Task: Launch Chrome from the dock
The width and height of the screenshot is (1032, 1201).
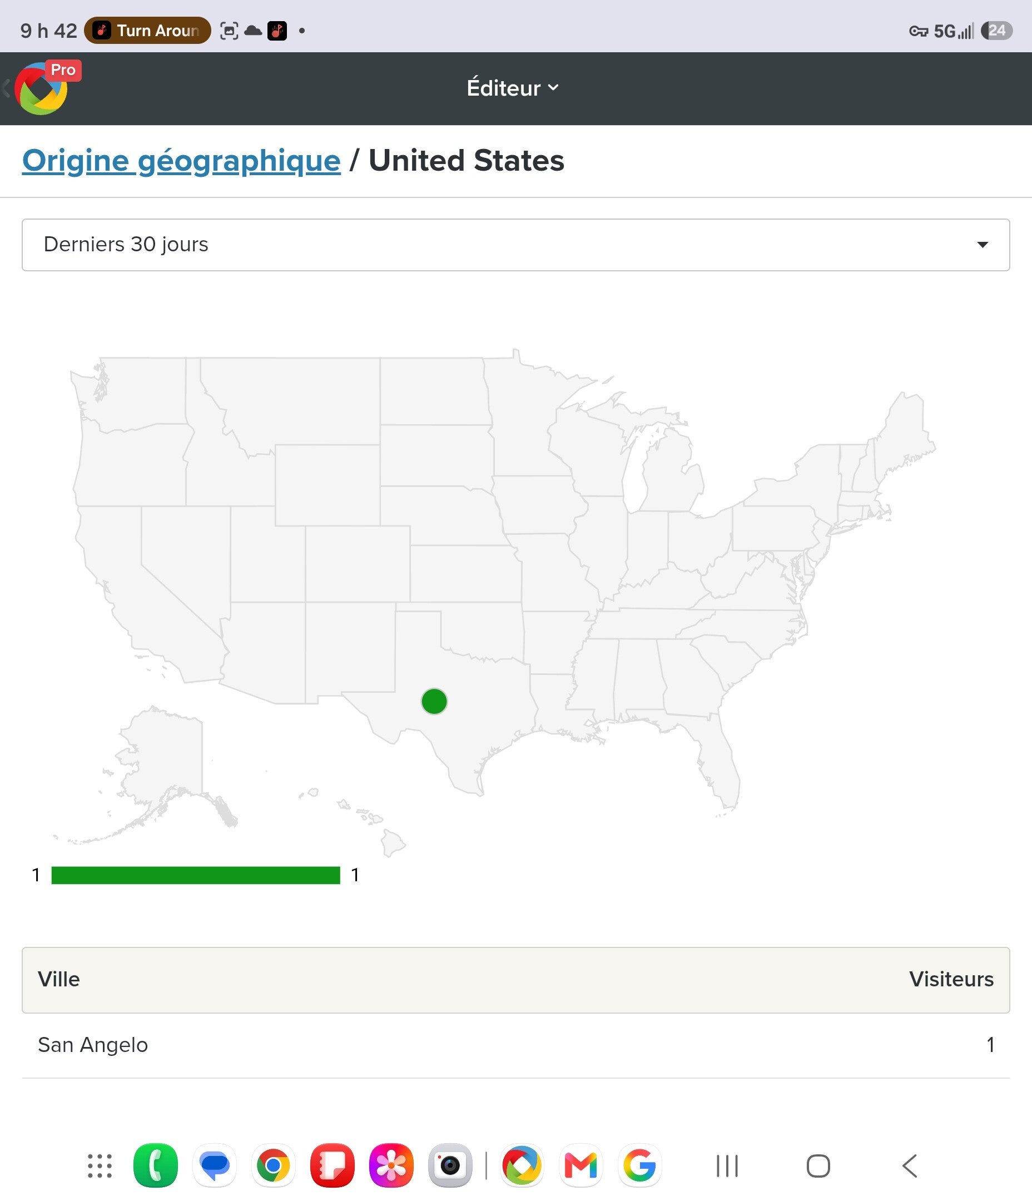Action: point(273,1165)
